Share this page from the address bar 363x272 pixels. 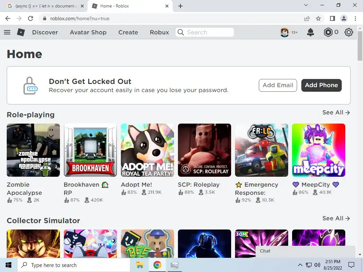pos(307,18)
